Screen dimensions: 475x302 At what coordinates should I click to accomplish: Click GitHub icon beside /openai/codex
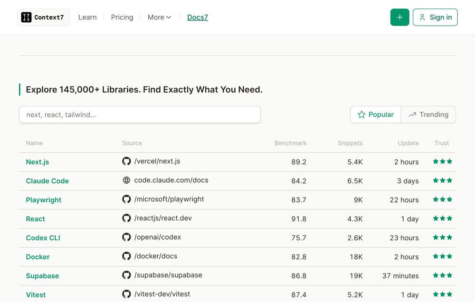[x=126, y=237]
